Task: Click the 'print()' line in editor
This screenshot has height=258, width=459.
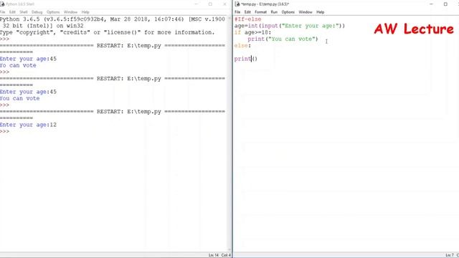Action: click(x=245, y=59)
